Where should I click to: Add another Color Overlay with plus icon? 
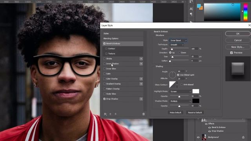coord(141,79)
